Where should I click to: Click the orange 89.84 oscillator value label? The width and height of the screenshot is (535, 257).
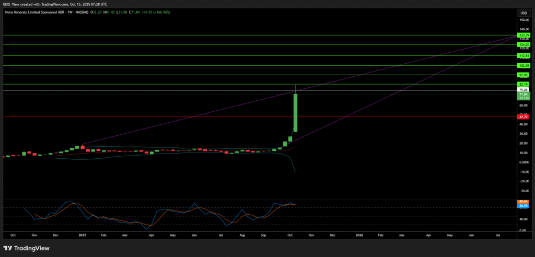(524, 202)
